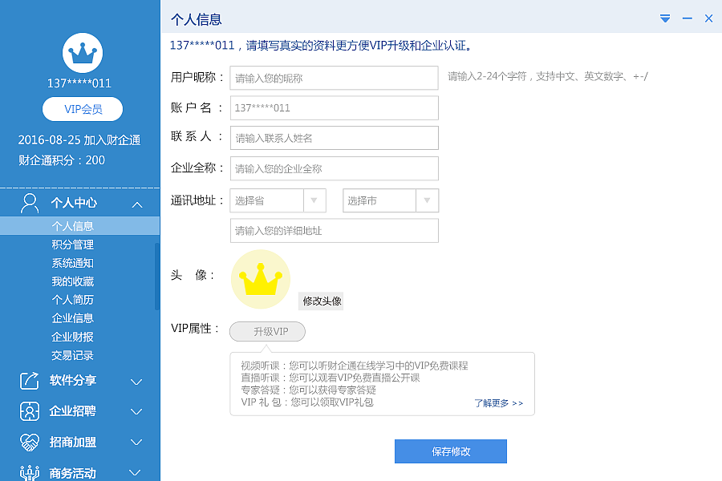Click the VIP会员 badge button
This screenshot has height=481, width=722.
(81, 109)
